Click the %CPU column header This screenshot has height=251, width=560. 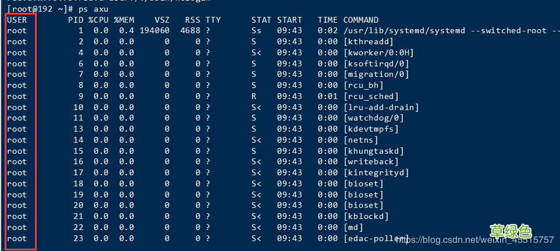pyautogui.click(x=98, y=20)
